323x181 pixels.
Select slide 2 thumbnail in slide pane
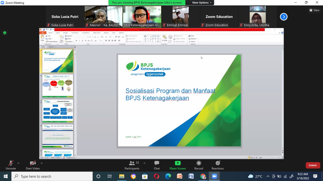[58, 86]
